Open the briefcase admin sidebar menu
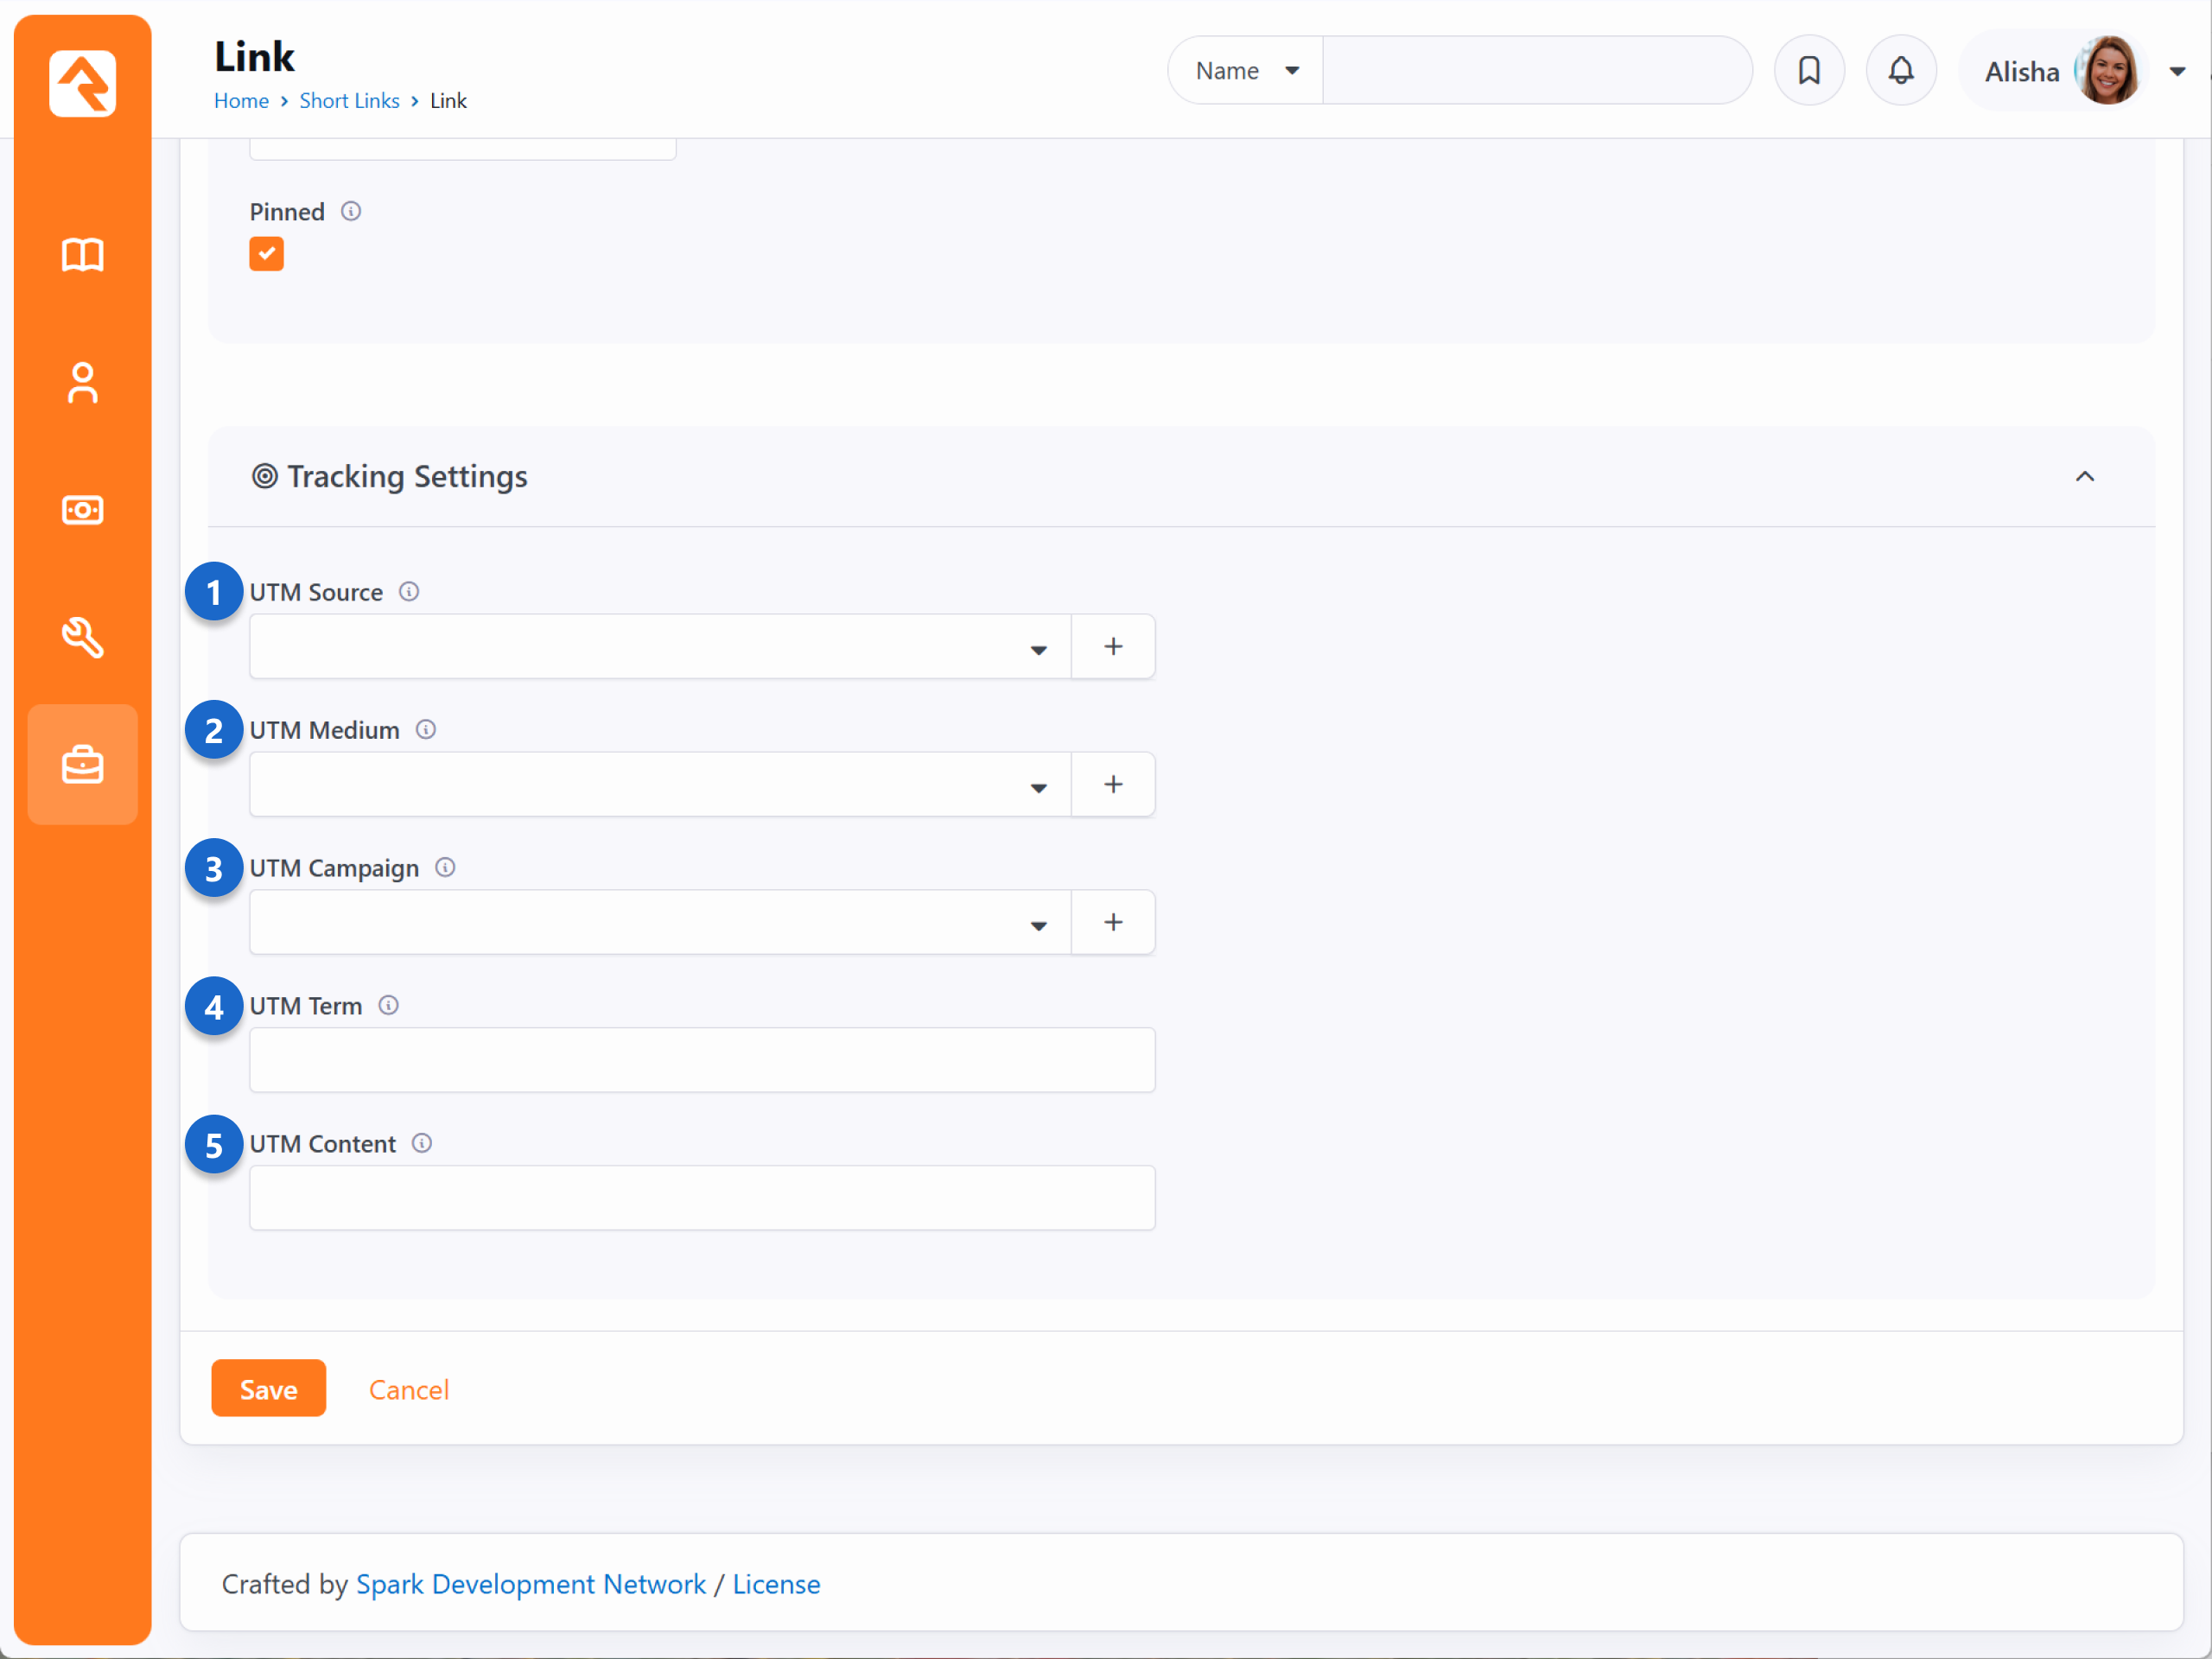The height and width of the screenshot is (1659, 2212). click(82, 765)
